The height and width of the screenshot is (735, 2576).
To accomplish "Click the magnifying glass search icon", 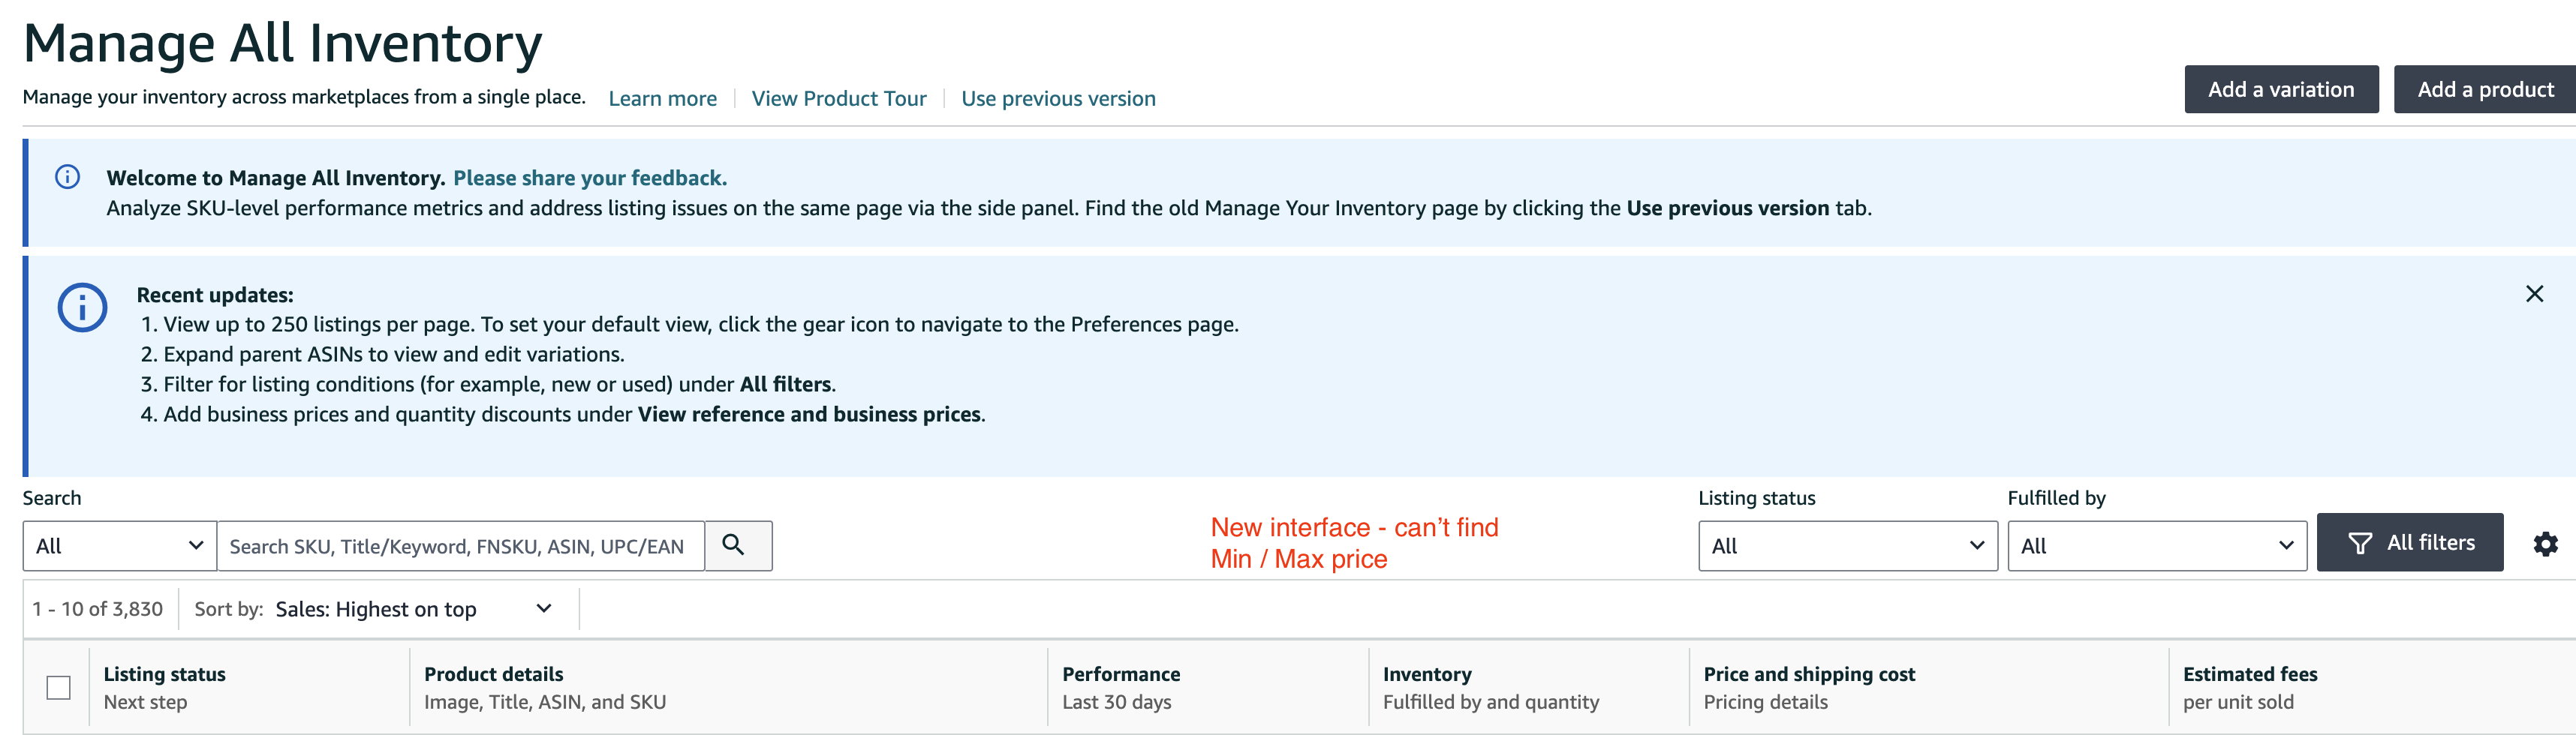I will (x=738, y=545).
